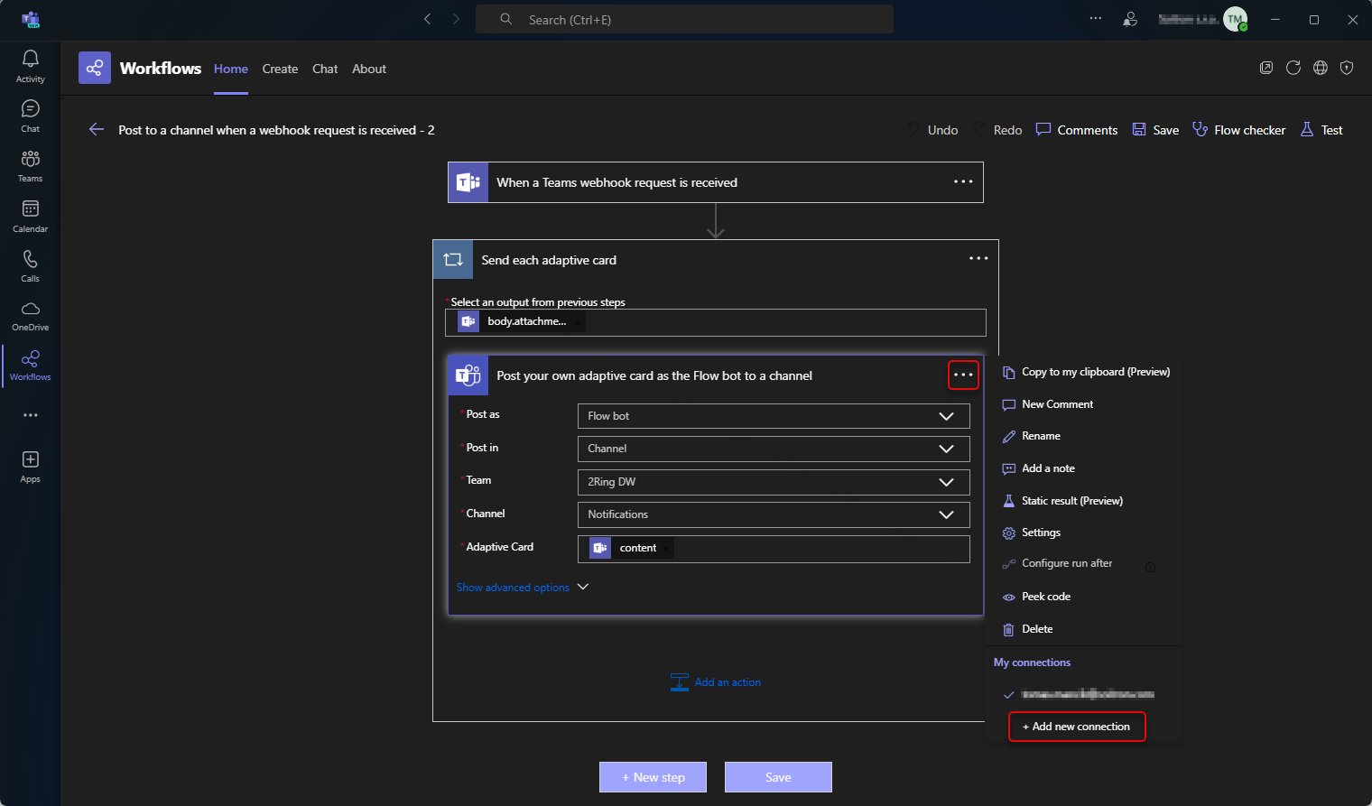Open the Calendar from sidebar
The height and width of the screenshot is (806, 1372).
30,215
